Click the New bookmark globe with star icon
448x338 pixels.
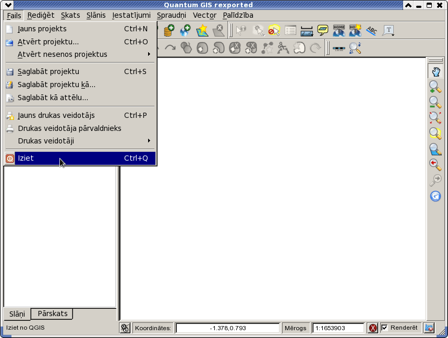point(356,30)
